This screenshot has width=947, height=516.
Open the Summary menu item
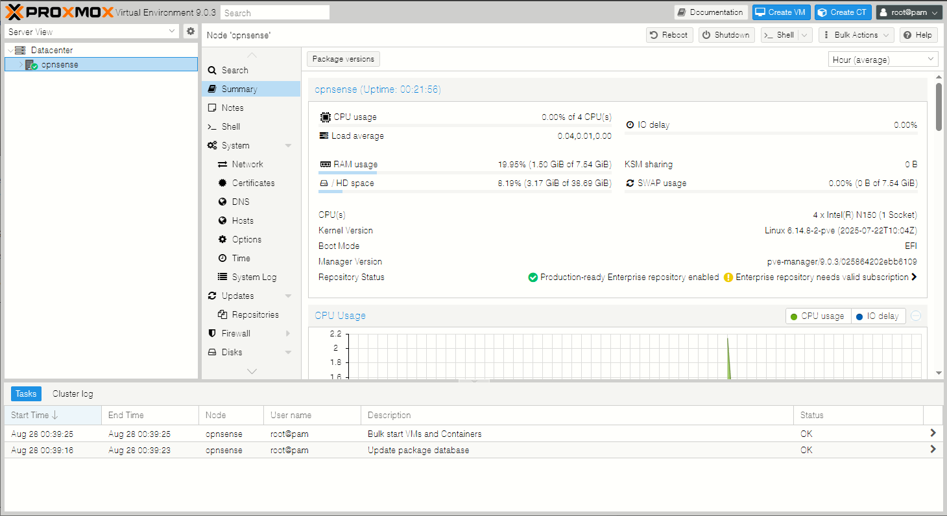[x=251, y=89]
